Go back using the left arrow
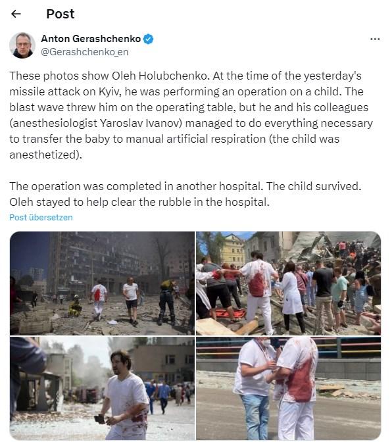Viewport: 392px width, 442px height. 16,14
